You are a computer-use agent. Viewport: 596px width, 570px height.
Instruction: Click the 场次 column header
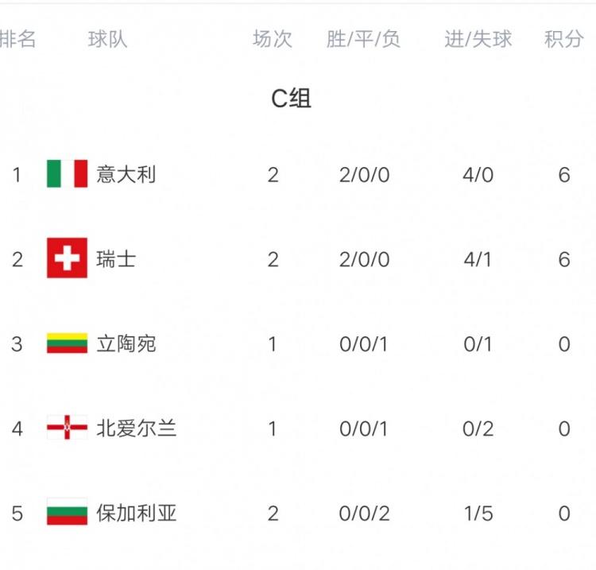(x=273, y=39)
